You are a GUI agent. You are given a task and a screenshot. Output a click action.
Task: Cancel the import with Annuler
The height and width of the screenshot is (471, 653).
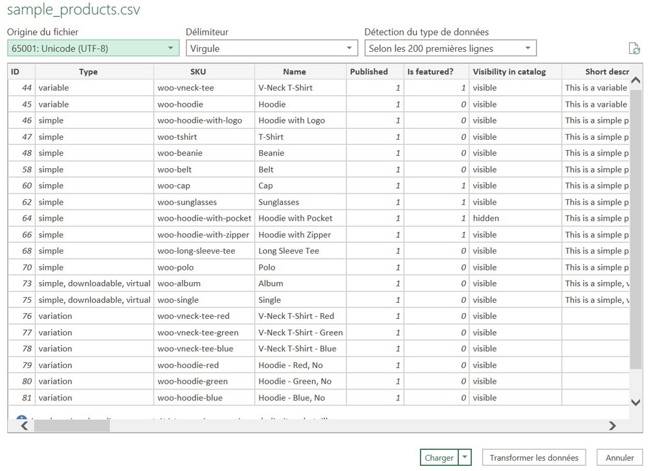coord(619,457)
